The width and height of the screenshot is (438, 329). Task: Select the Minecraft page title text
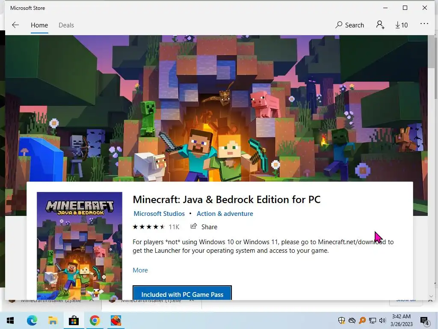coord(227,200)
